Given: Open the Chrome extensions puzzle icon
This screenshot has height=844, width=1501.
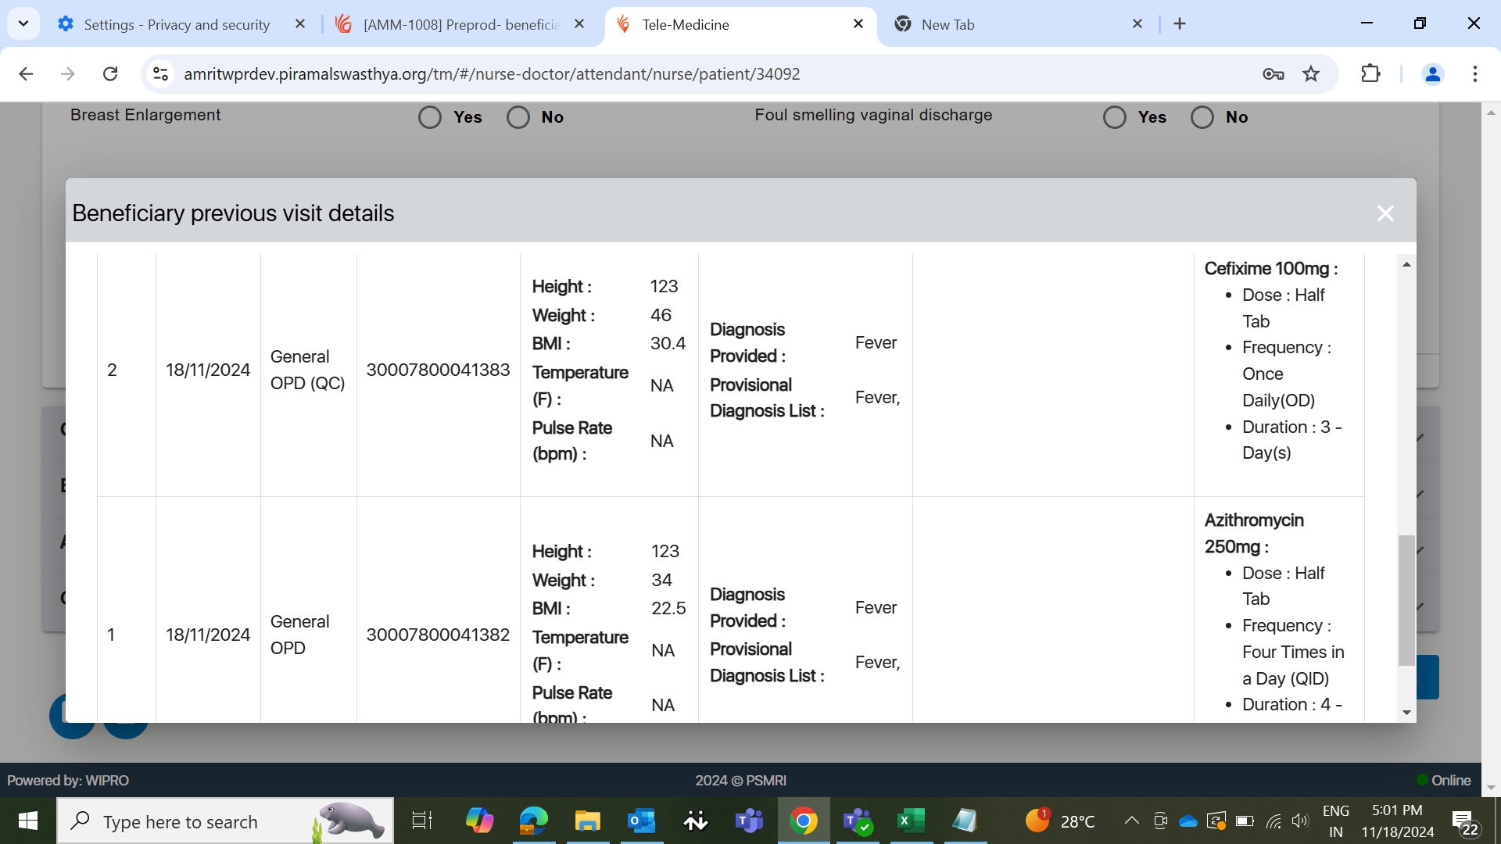Looking at the screenshot, I should (1370, 74).
